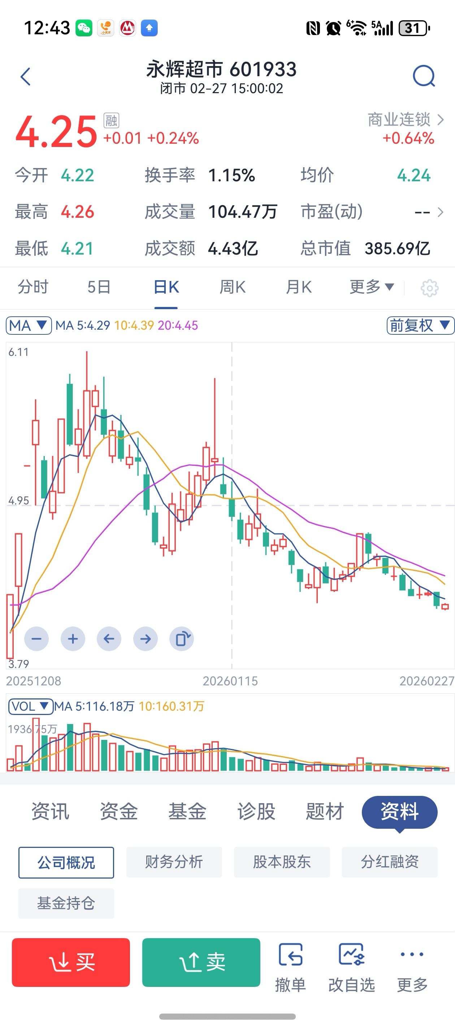Viewport: 455px width, 1027px height.
Task: Select 股本股东 sub-section chip
Action: [x=282, y=862]
